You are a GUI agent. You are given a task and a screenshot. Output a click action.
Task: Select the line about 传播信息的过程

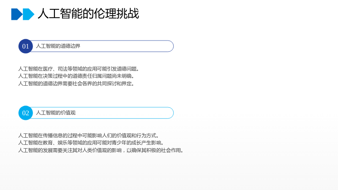(x=89, y=136)
